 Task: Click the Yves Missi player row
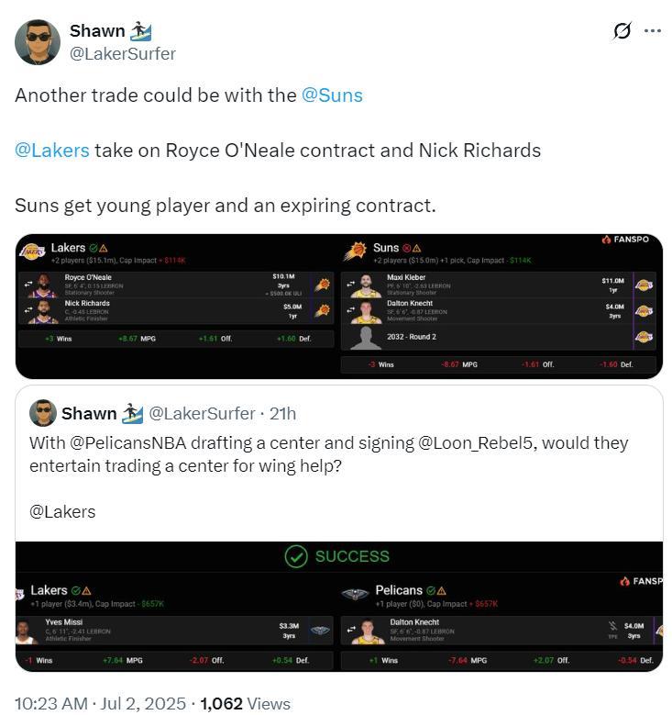click(174, 631)
